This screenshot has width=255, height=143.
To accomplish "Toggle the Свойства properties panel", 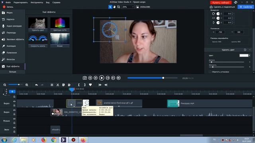I will pos(246,7).
